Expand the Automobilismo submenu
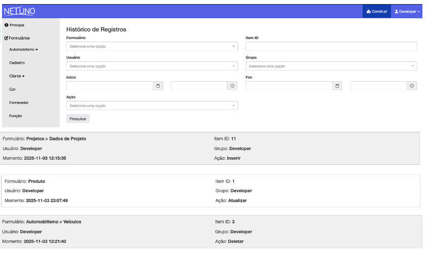This screenshot has height=254, width=429. tap(23, 50)
